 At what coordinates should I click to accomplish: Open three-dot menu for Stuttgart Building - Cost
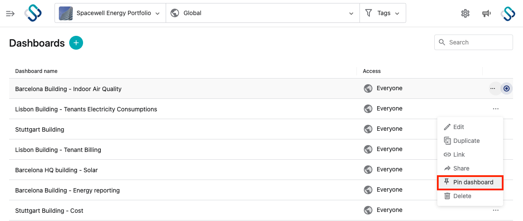click(x=496, y=210)
